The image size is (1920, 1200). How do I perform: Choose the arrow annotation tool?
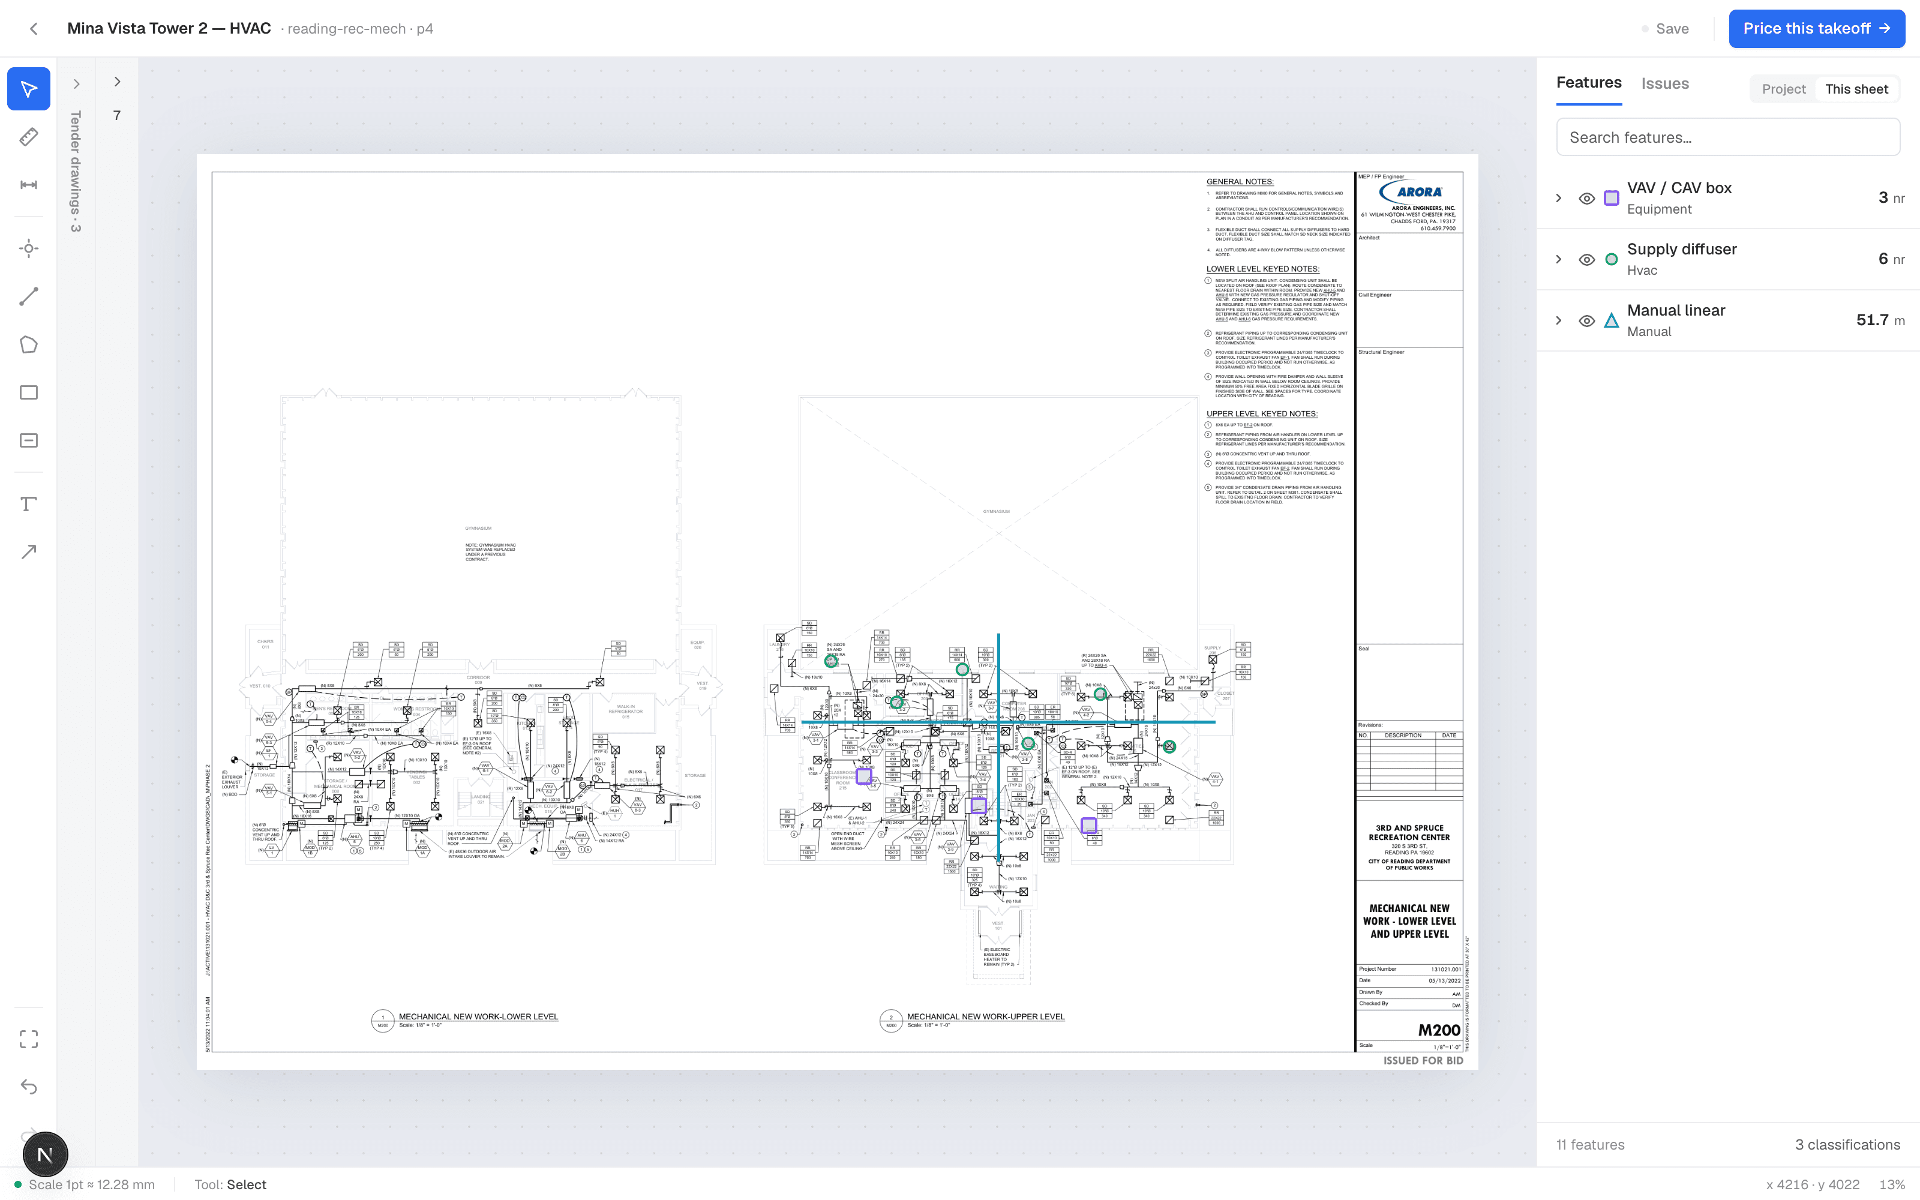[x=29, y=553]
